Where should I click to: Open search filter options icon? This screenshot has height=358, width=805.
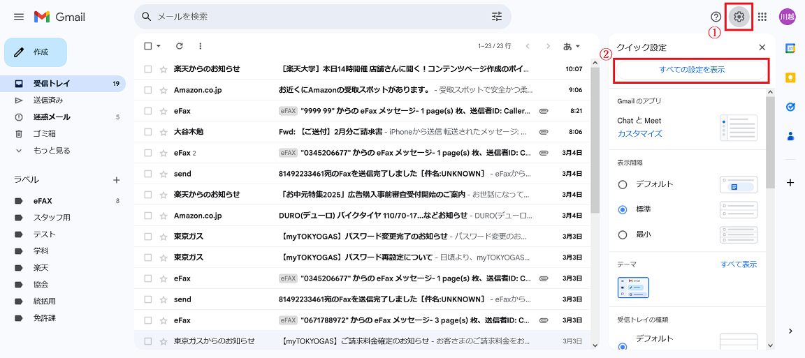497,16
